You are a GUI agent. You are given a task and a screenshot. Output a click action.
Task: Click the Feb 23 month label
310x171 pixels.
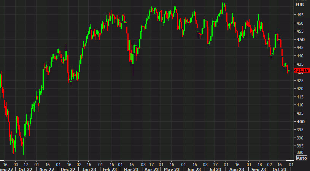click(110, 169)
